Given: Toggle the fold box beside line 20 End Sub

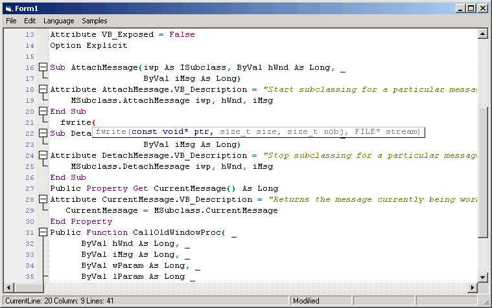Looking at the screenshot, I should click(43, 111).
